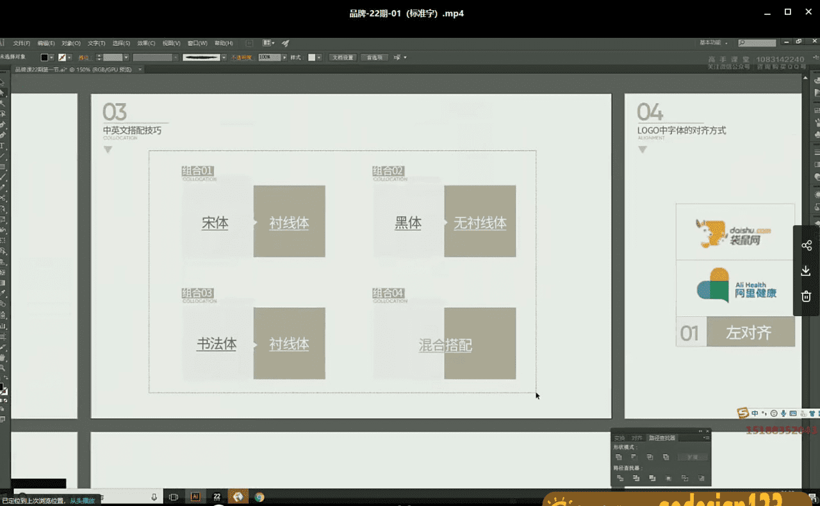820x506 pixels.
Task: Click the stroke swatch in control bar
Action: [x=62, y=57]
